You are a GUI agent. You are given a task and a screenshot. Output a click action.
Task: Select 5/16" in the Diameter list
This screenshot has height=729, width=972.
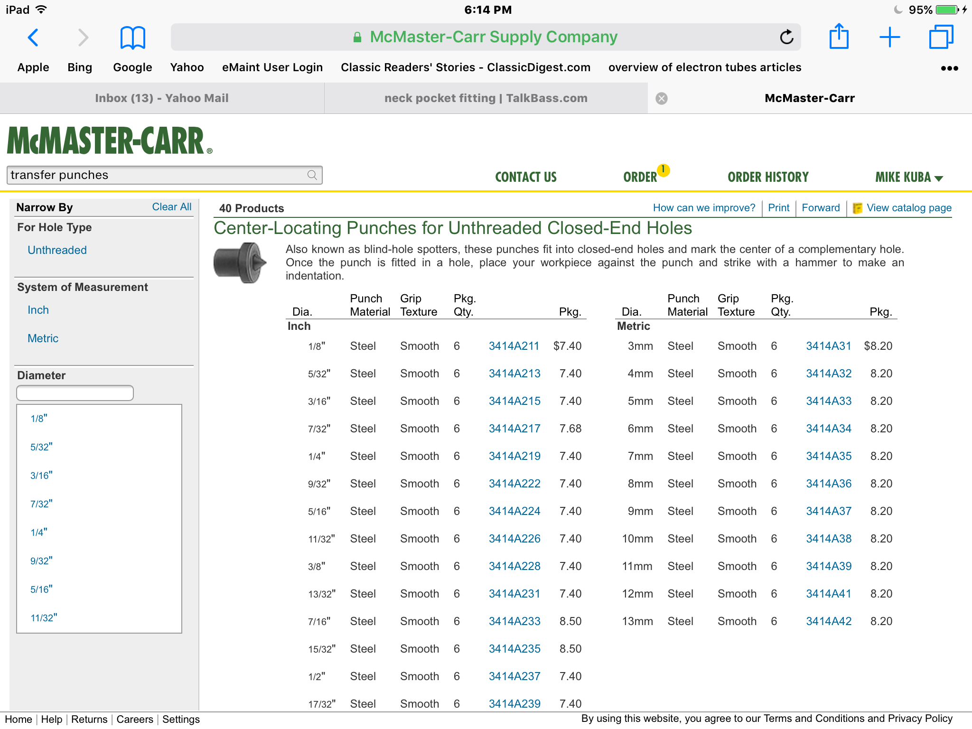[x=41, y=589]
